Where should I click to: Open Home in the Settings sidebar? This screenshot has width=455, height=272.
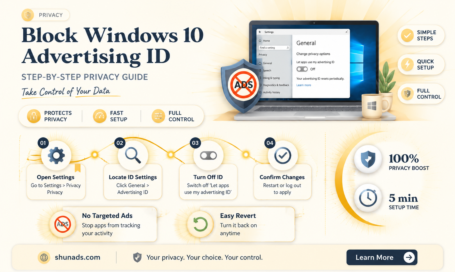coord(264,41)
